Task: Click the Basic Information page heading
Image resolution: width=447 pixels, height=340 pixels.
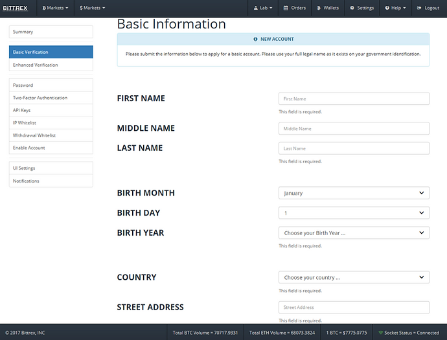Action: tap(171, 24)
